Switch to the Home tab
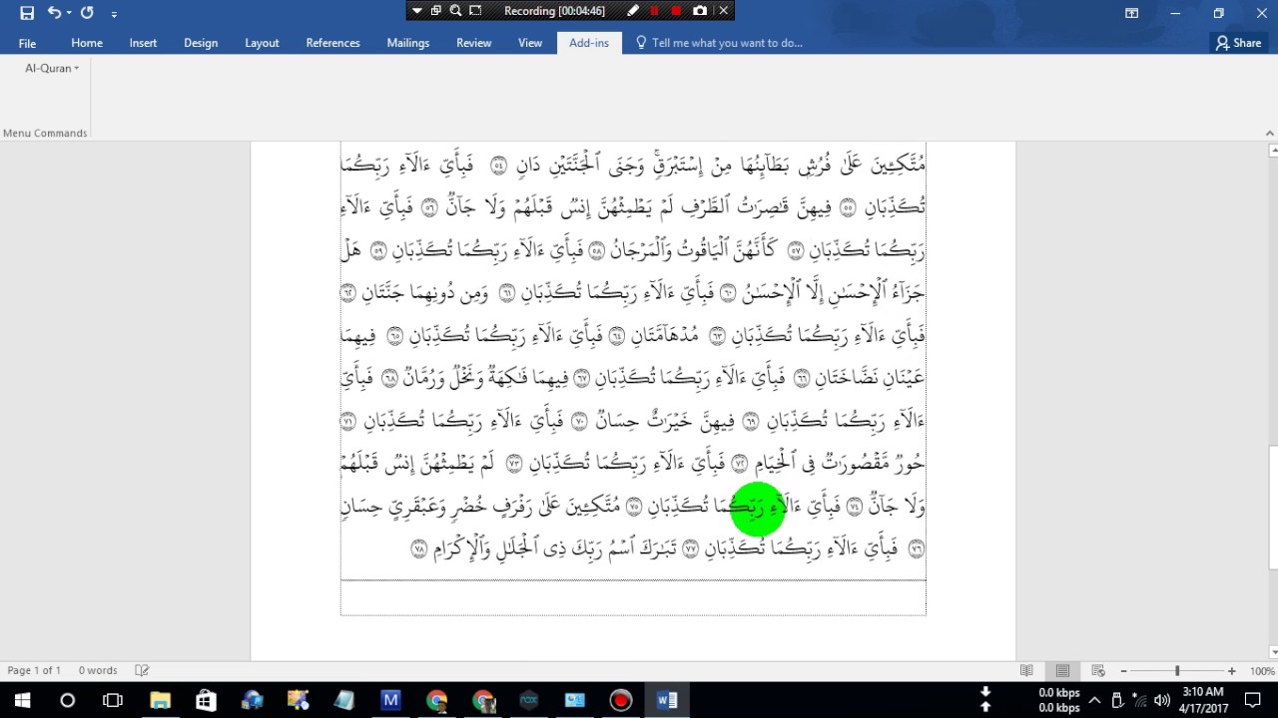Screen dimensions: 1278x718 coord(87,43)
